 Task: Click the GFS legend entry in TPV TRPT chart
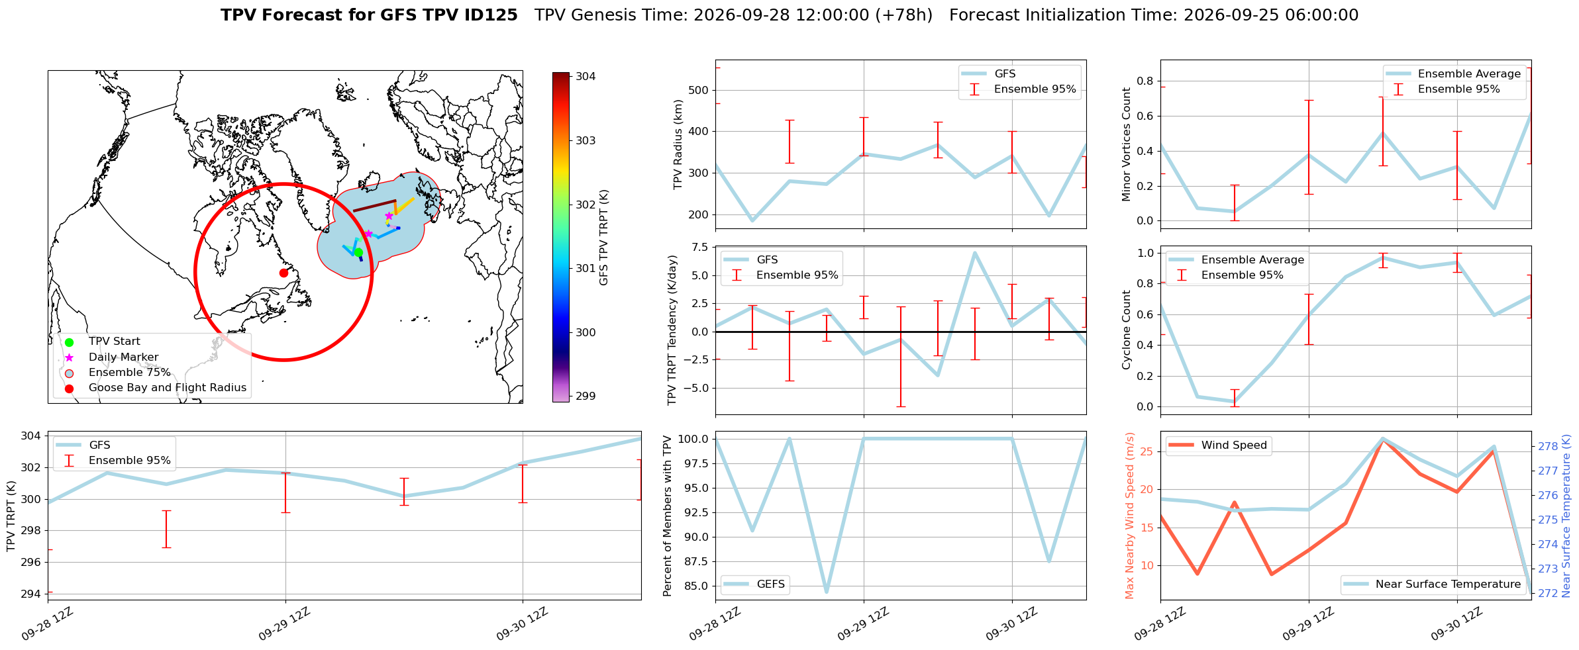pos(83,445)
